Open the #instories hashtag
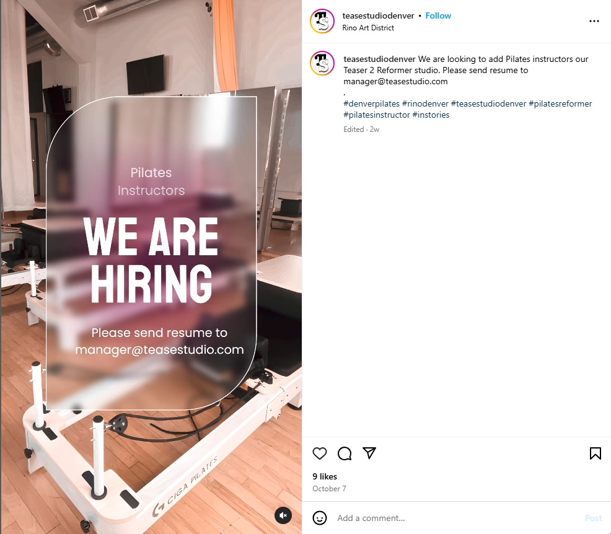611x534 pixels. [x=431, y=115]
